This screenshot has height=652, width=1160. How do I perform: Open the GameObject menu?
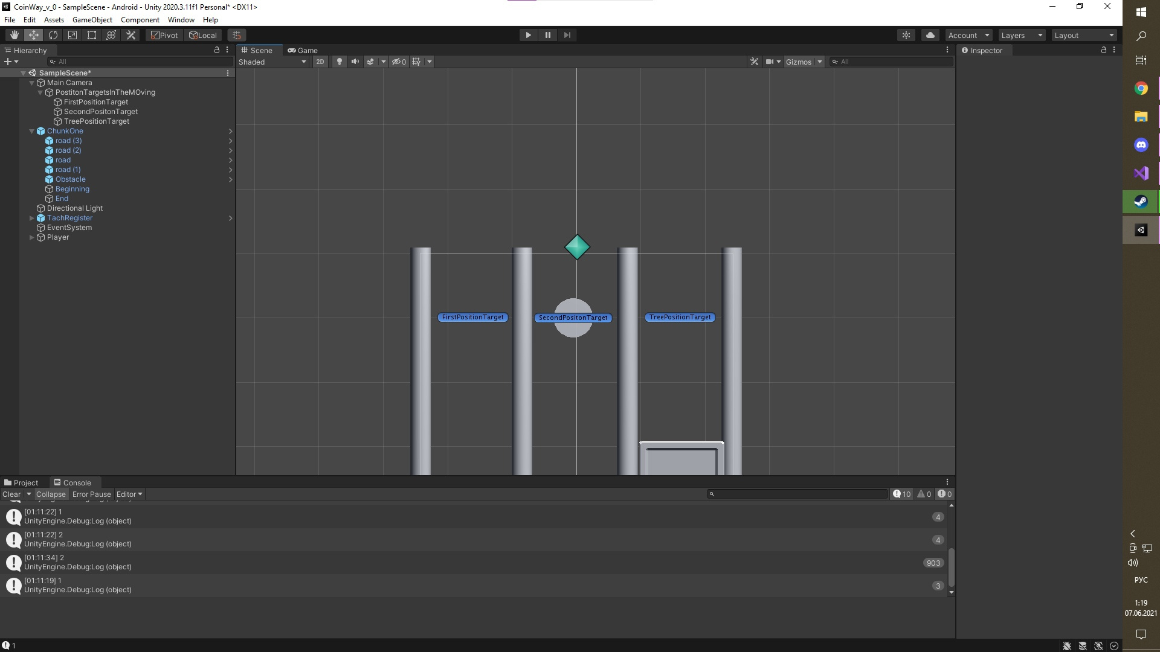click(x=92, y=20)
